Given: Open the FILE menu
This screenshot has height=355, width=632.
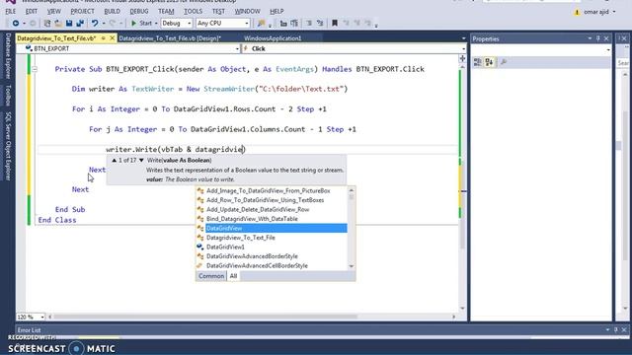Looking at the screenshot, I should [11, 11].
